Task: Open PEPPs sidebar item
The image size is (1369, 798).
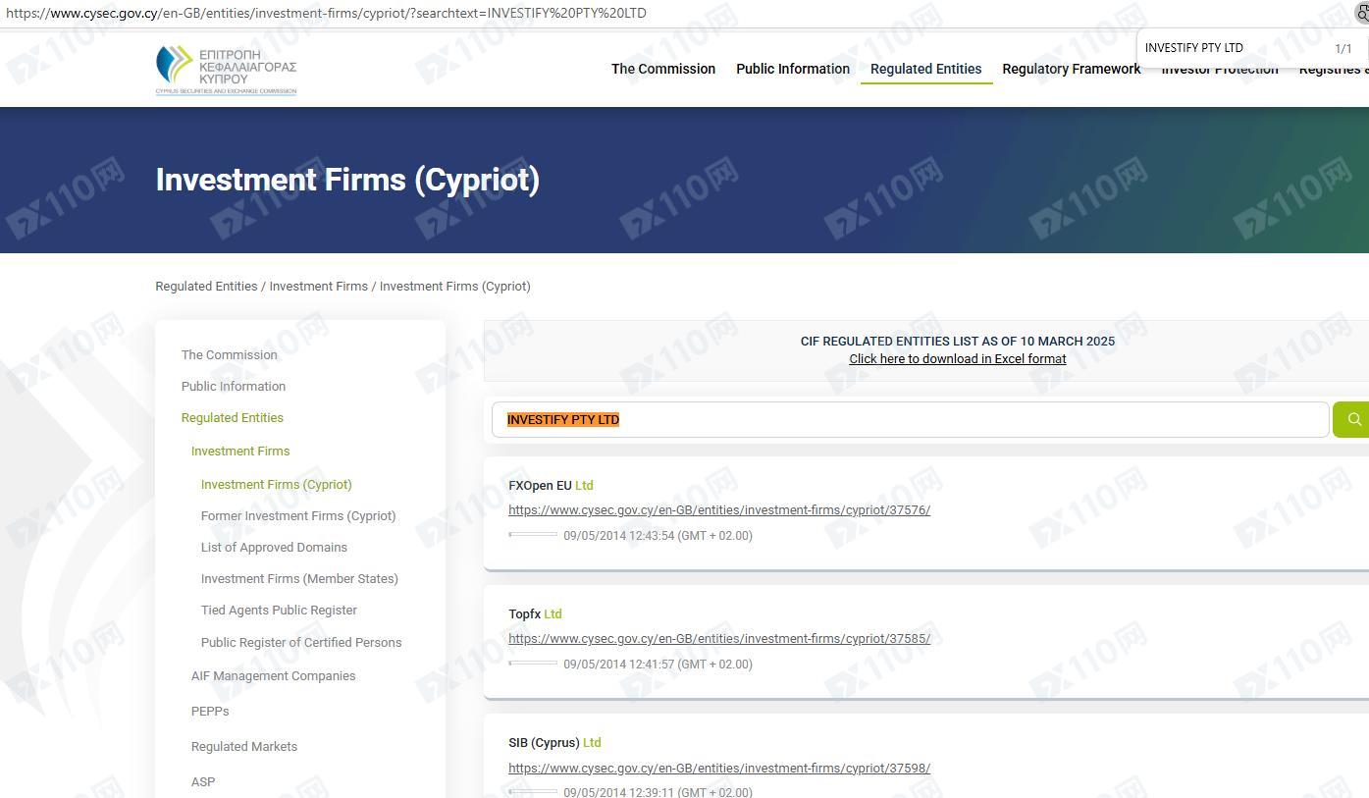Action: pos(210,712)
